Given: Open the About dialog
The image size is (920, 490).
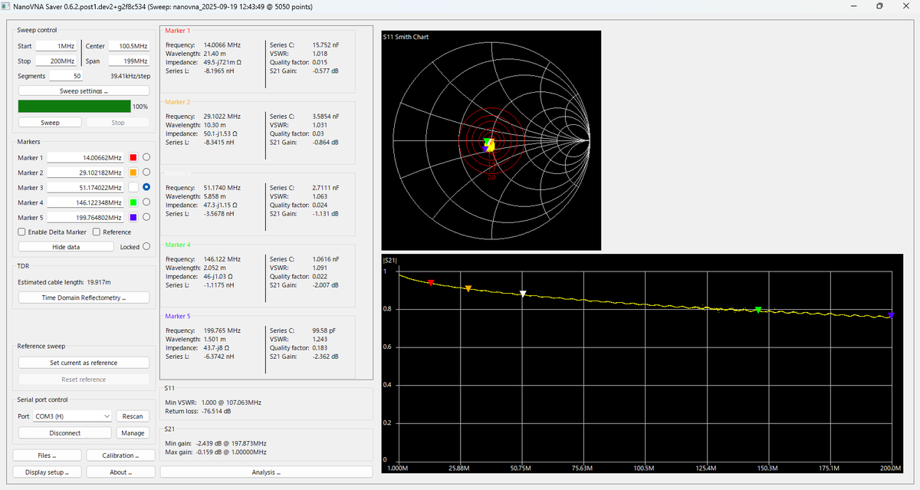Looking at the screenshot, I should click(x=121, y=472).
